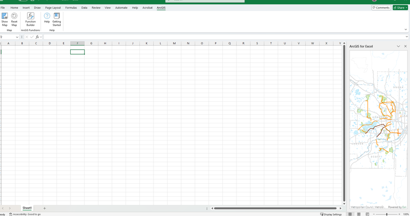Viewport: 410px width, 216px height.
Task: Zoom in with the plus icon
Action: (x=399, y=214)
